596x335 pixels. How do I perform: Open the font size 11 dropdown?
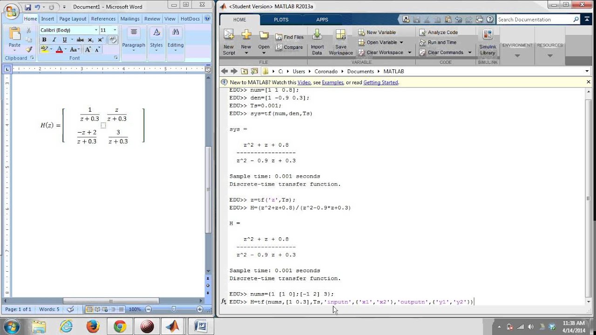pos(115,30)
